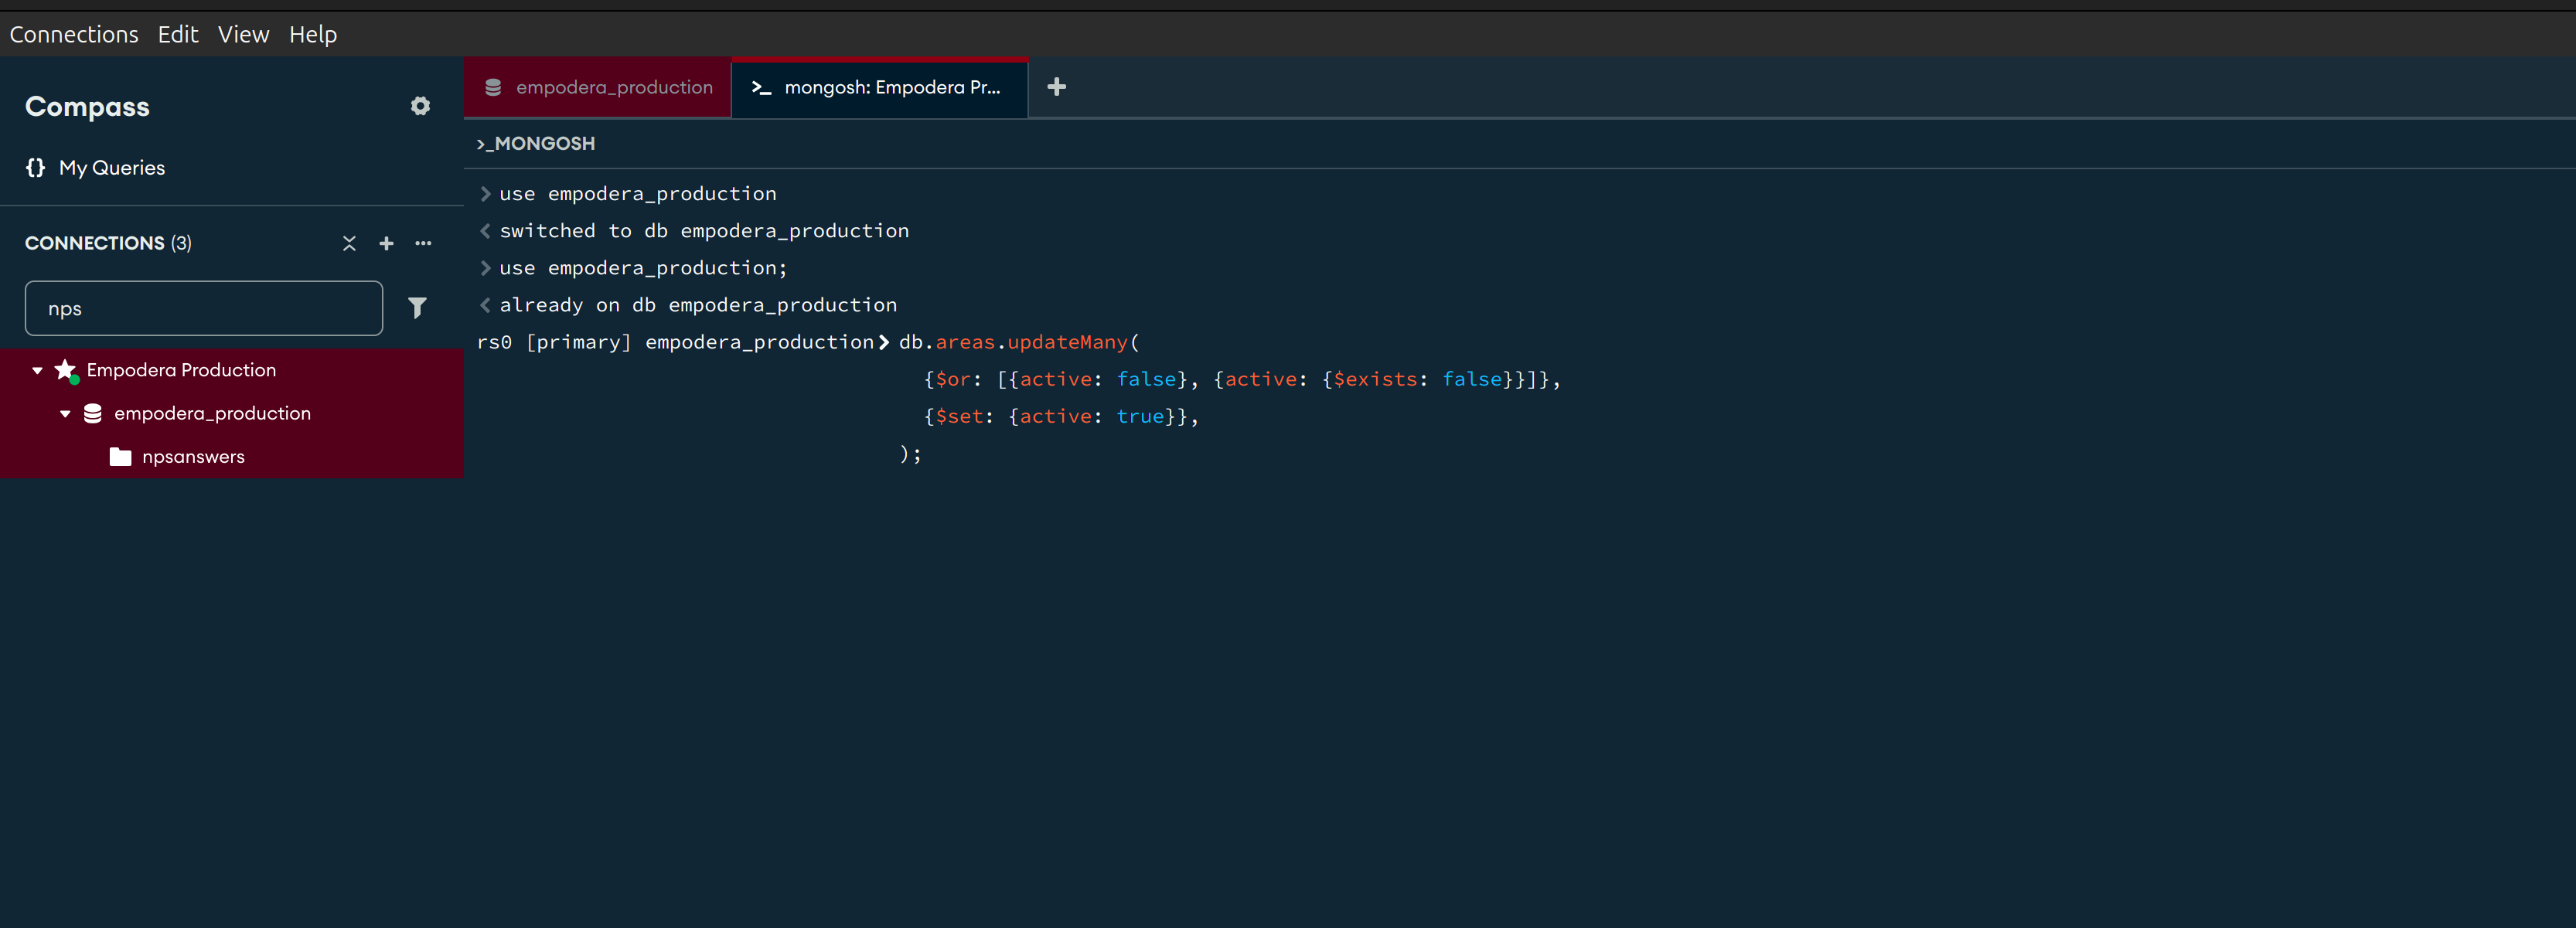Open Compass settings gear icon
Screen dimensions: 2576x928
pyautogui.click(x=420, y=106)
